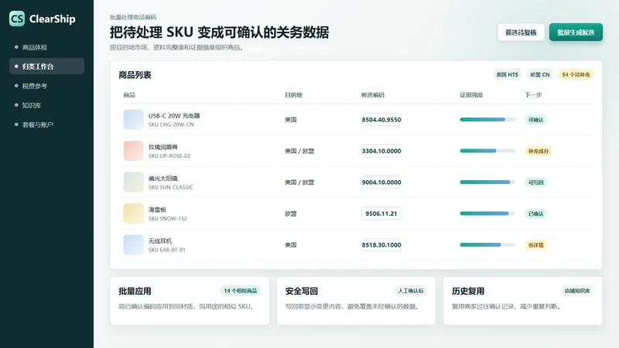The height and width of the screenshot is (348, 619).
Task: Open the 偏光太阳镜 product name
Action: [163, 179]
